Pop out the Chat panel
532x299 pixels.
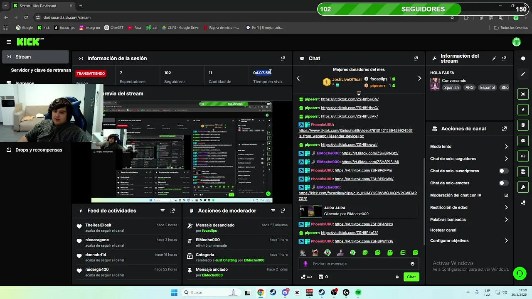click(416, 59)
